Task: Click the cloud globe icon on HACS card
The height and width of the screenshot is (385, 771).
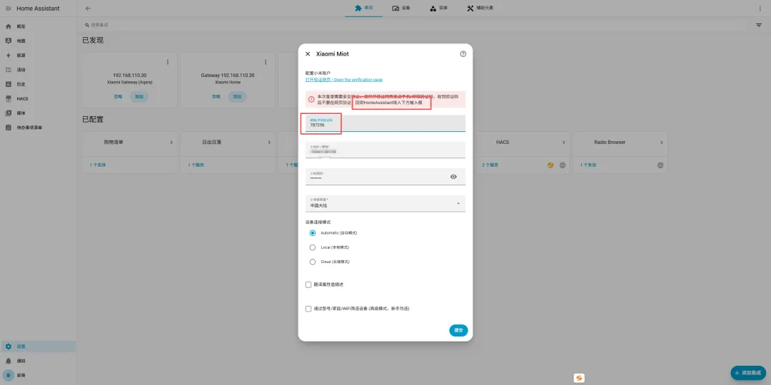Action: point(563,165)
